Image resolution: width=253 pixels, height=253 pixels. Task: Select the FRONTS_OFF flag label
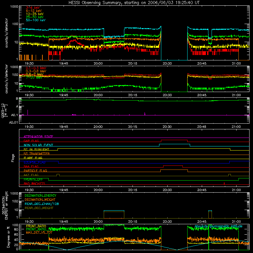click(33, 179)
